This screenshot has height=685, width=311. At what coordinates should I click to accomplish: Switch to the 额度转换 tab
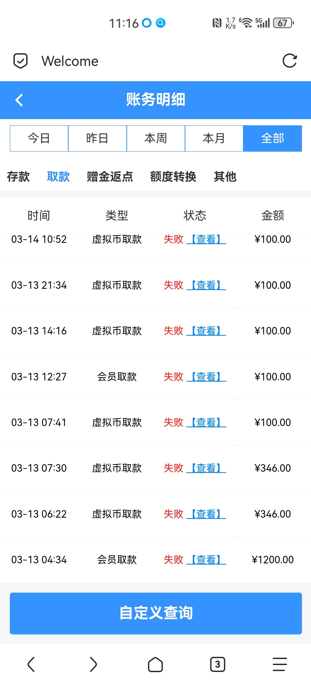[173, 176]
